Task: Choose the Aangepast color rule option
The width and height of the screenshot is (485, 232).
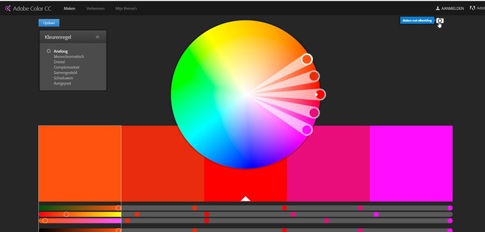Action: point(62,83)
